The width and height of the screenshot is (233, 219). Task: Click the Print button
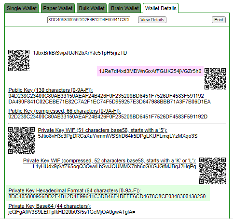pyautogui.click(x=219, y=20)
